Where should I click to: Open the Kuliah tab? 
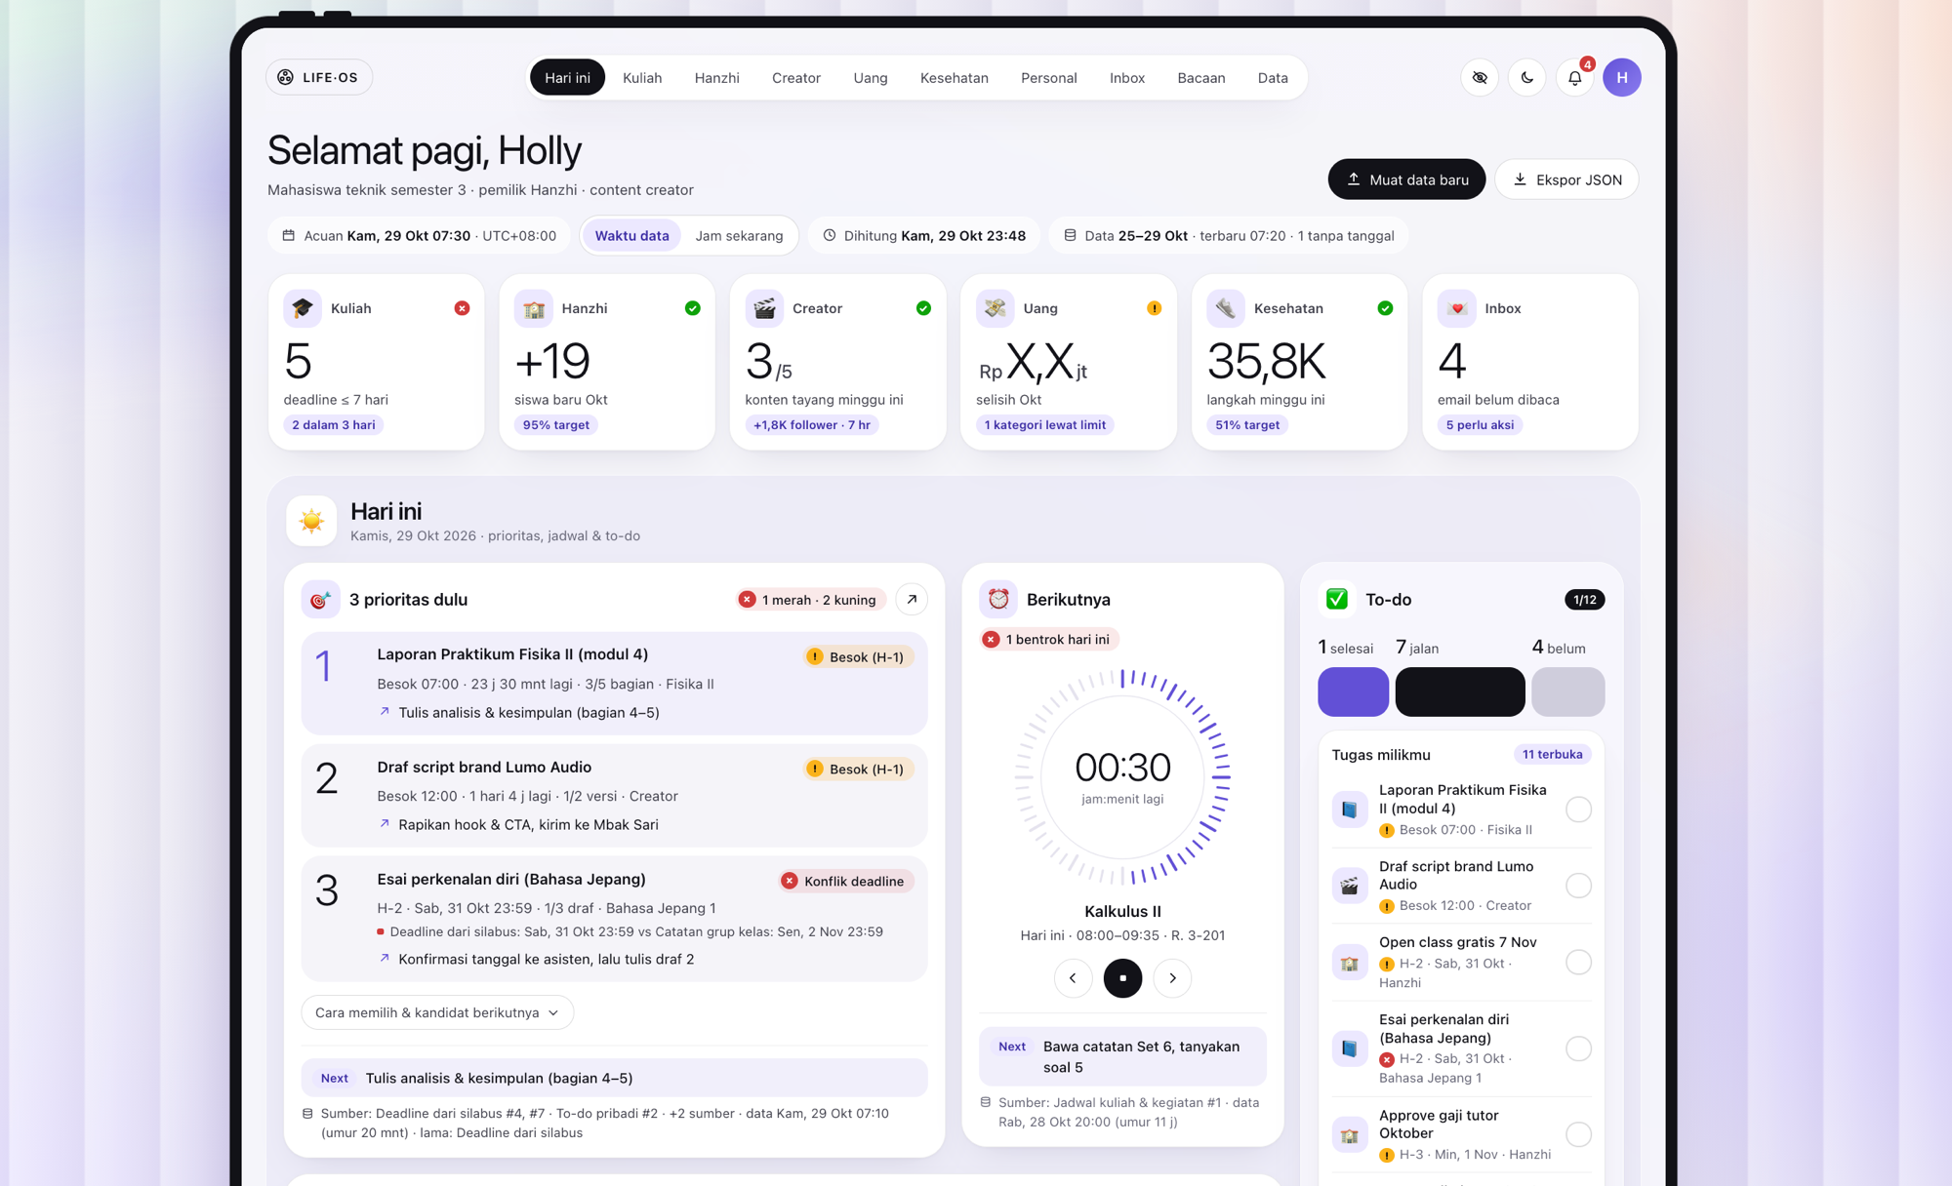pyautogui.click(x=642, y=78)
